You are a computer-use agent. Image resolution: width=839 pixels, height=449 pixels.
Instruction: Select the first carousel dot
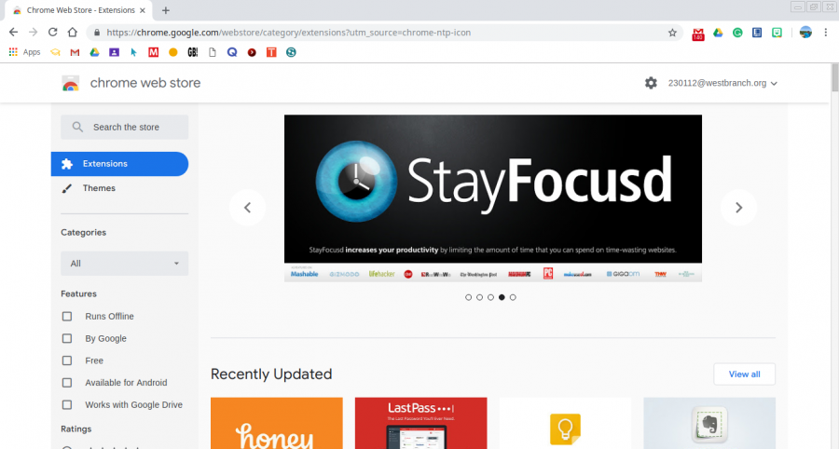468,297
